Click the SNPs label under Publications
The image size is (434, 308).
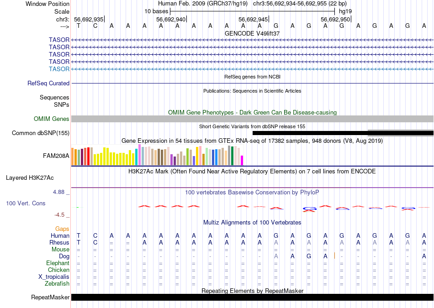[62, 105]
